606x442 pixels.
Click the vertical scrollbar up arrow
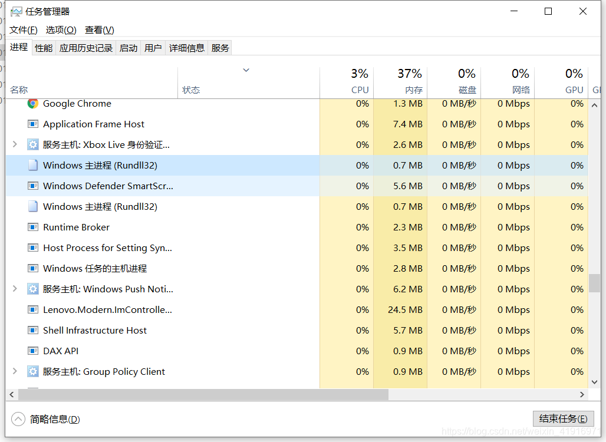tap(594, 105)
